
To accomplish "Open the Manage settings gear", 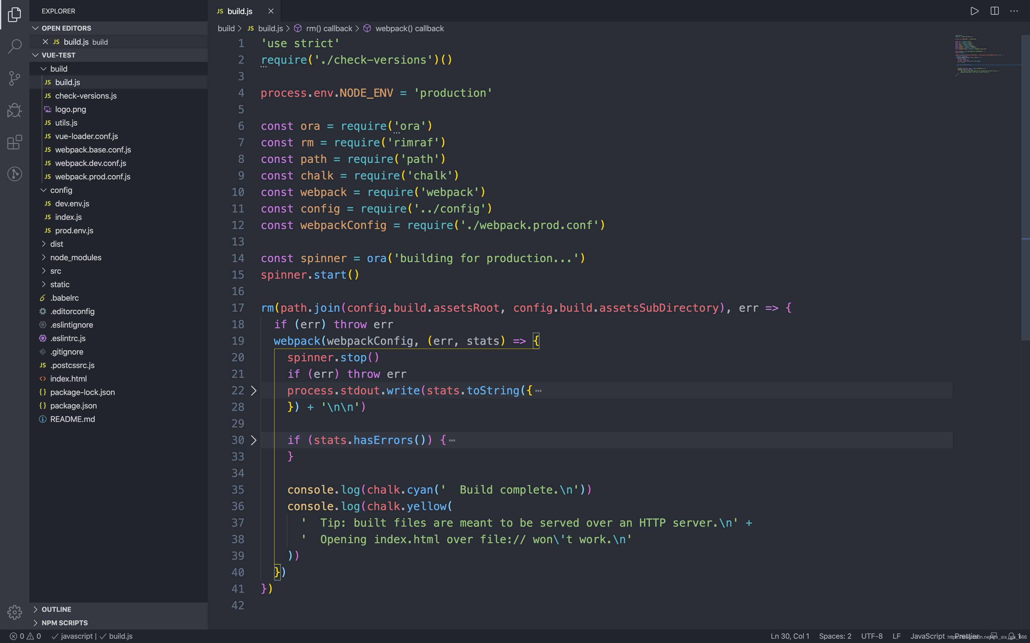I will click(14, 612).
